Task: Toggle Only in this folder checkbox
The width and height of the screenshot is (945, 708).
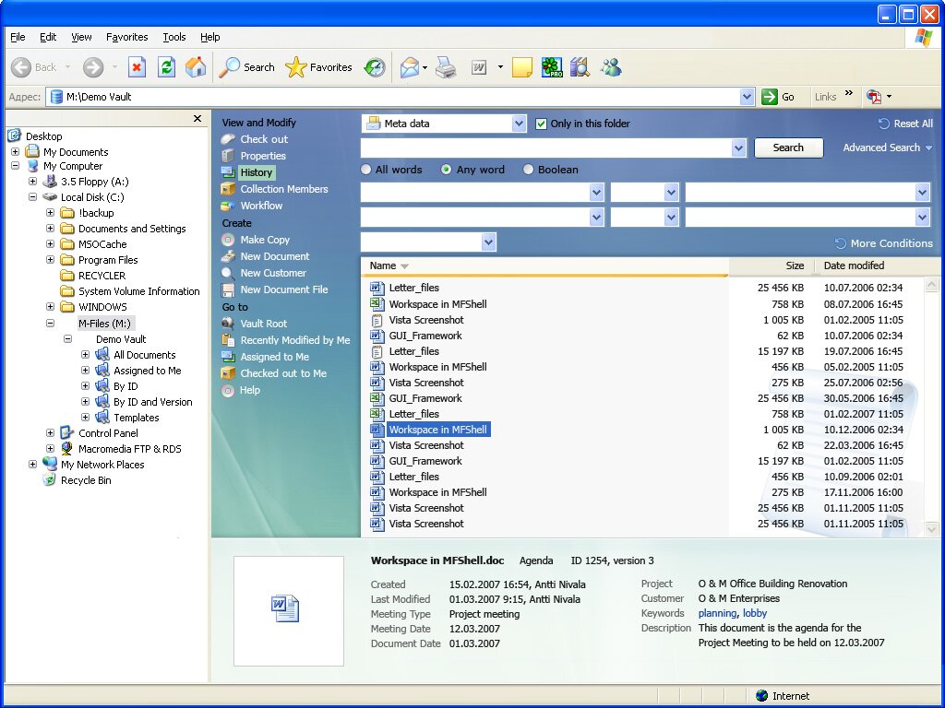Action: click(541, 124)
